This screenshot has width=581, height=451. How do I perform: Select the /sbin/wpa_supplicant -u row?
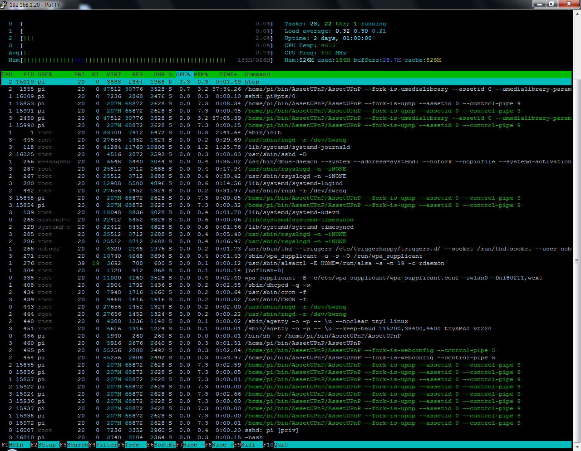click(x=286, y=256)
